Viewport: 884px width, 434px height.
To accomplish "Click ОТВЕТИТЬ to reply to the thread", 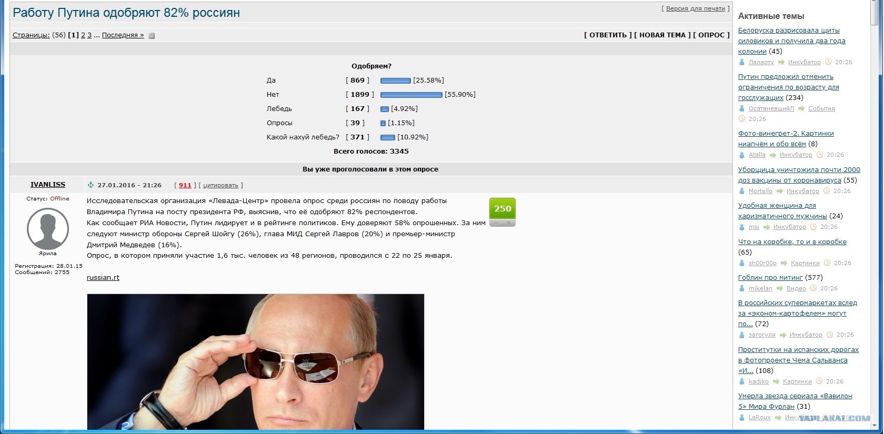I will (608, 35).
